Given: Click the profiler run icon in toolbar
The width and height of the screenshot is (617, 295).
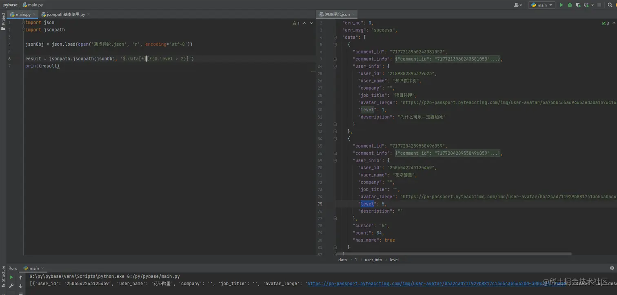Looking at the screenshot, I should coord(587,5).
